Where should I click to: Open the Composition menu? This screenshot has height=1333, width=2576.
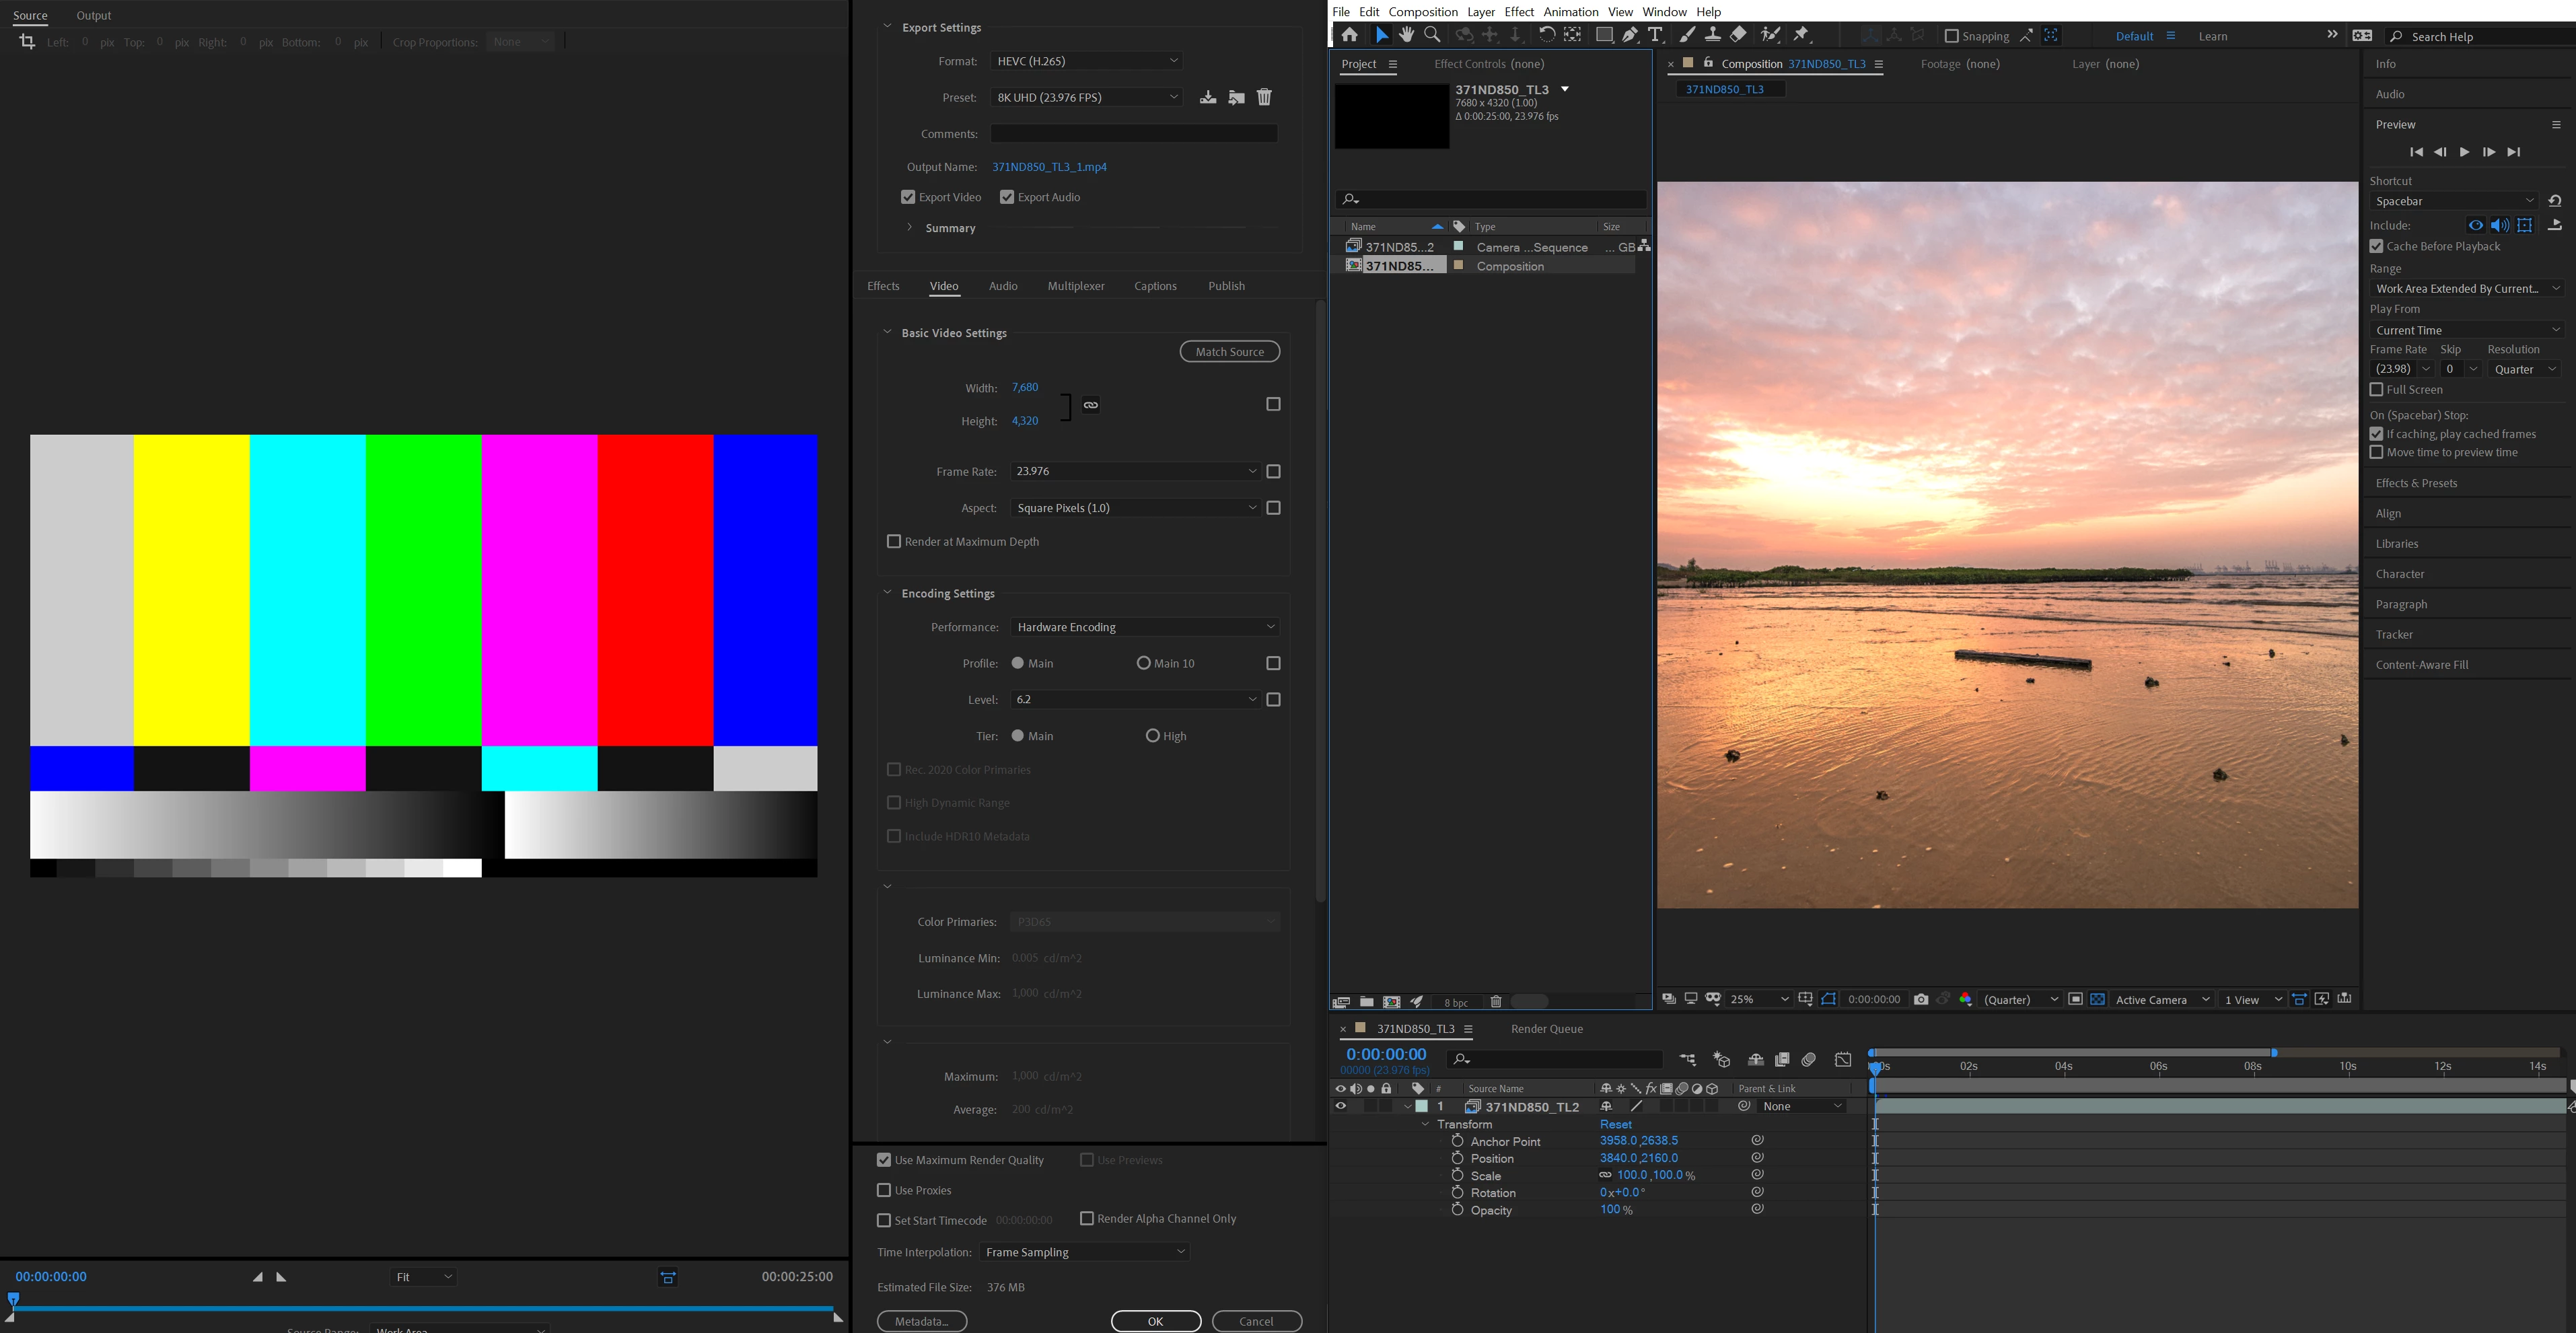tap(1422, 11)
